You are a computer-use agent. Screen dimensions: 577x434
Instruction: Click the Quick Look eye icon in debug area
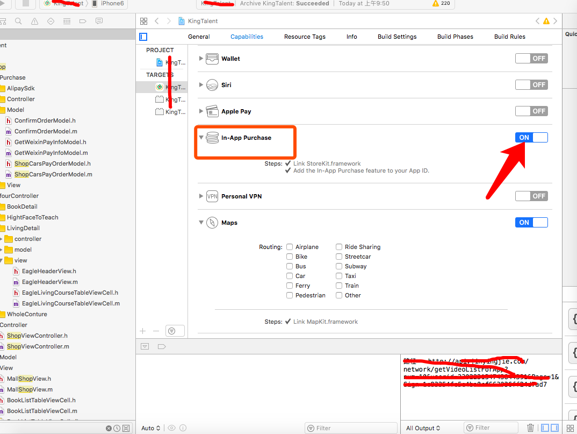171,428
